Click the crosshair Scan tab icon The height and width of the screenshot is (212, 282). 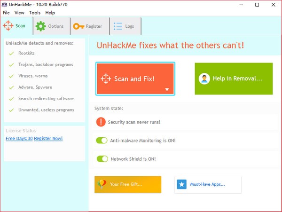click(8, 26)
